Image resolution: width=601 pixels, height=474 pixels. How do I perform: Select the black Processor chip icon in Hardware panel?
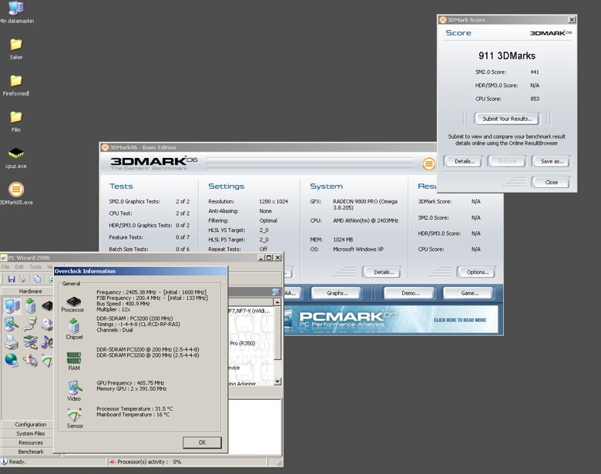click(47, 306)
